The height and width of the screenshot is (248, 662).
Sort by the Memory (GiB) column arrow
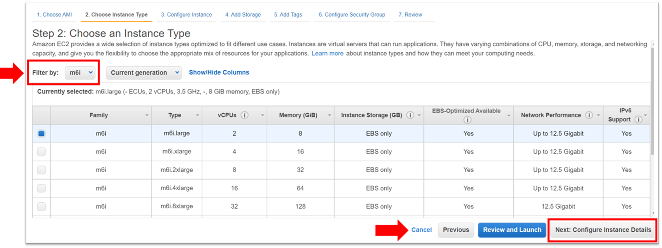point(329,115)
